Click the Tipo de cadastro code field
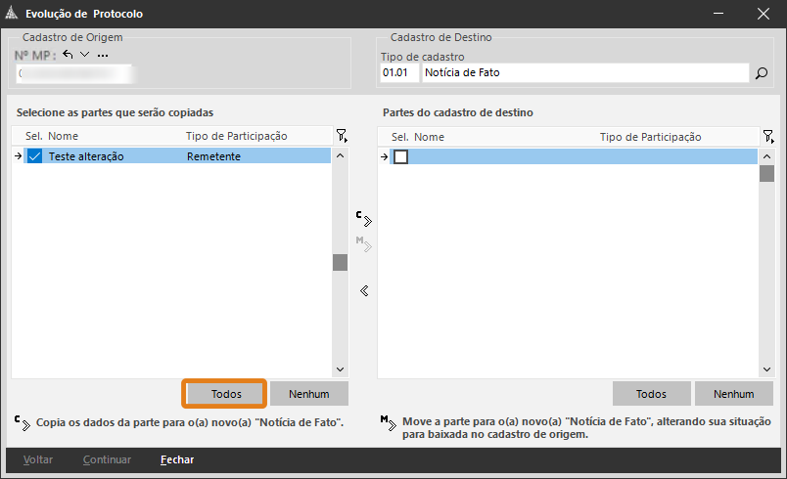 coord(397,73)
